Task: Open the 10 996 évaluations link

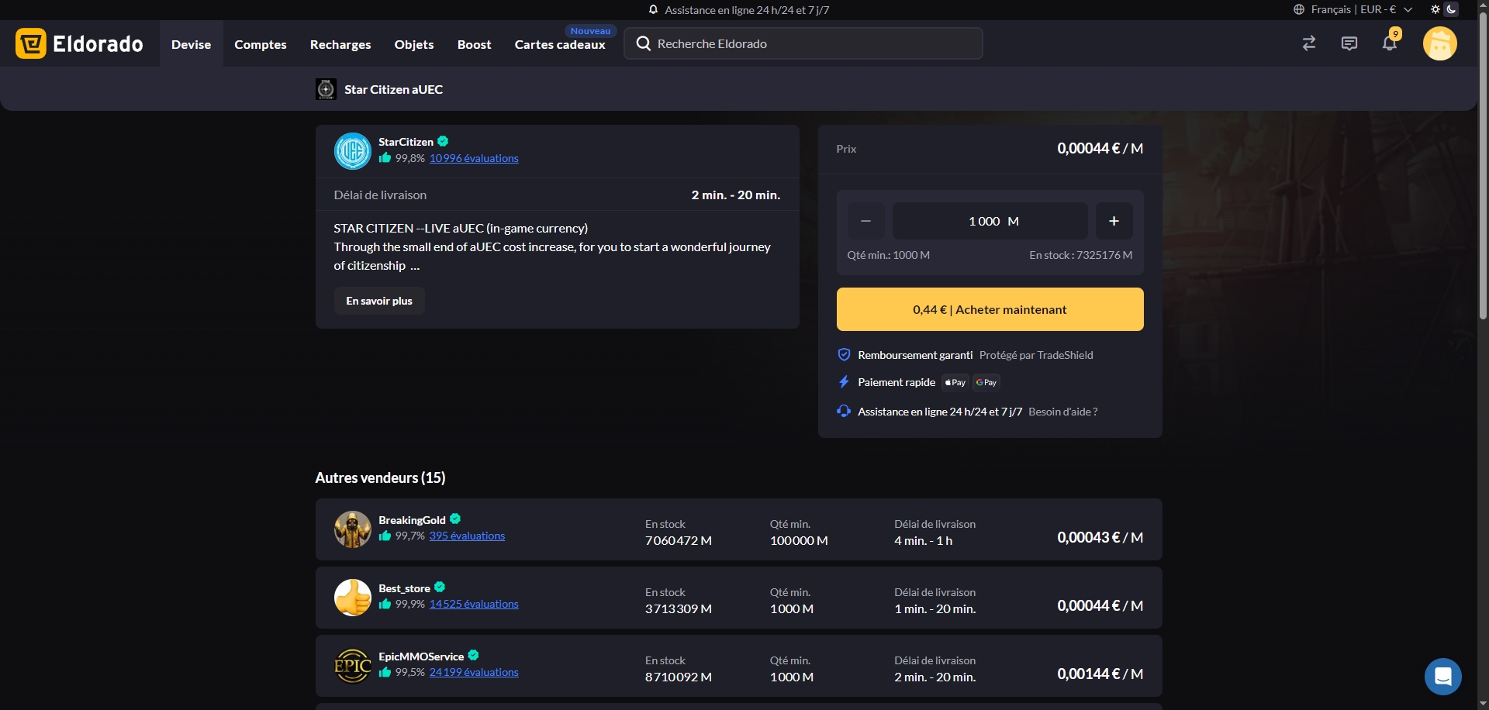Action: (474, 158)
